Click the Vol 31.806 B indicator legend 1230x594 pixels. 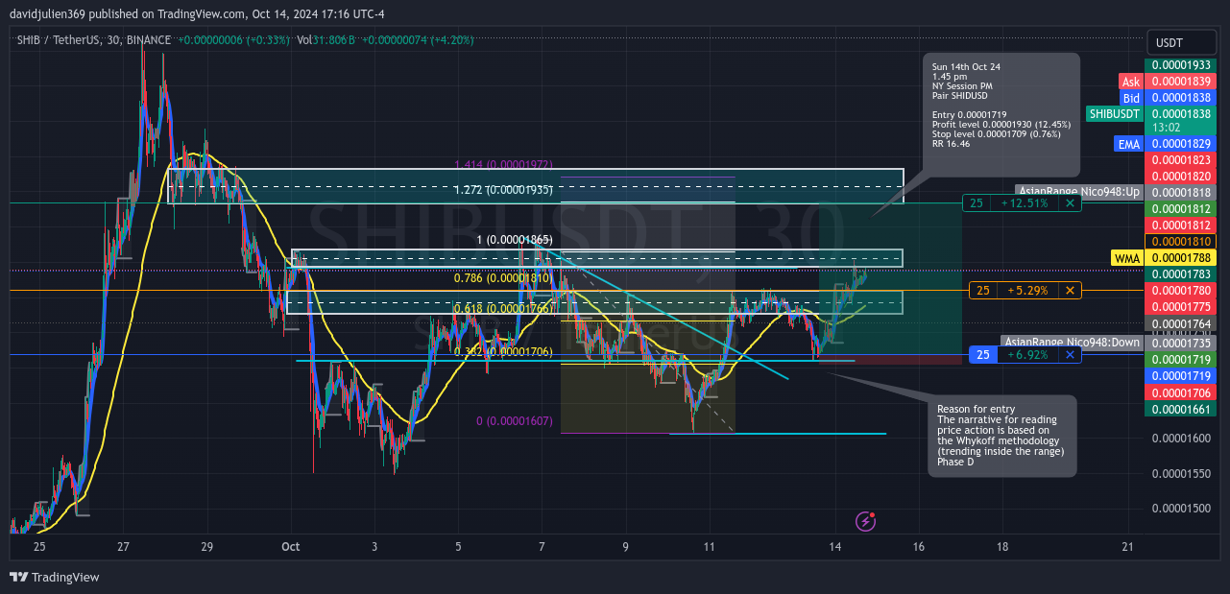point(326,40)
